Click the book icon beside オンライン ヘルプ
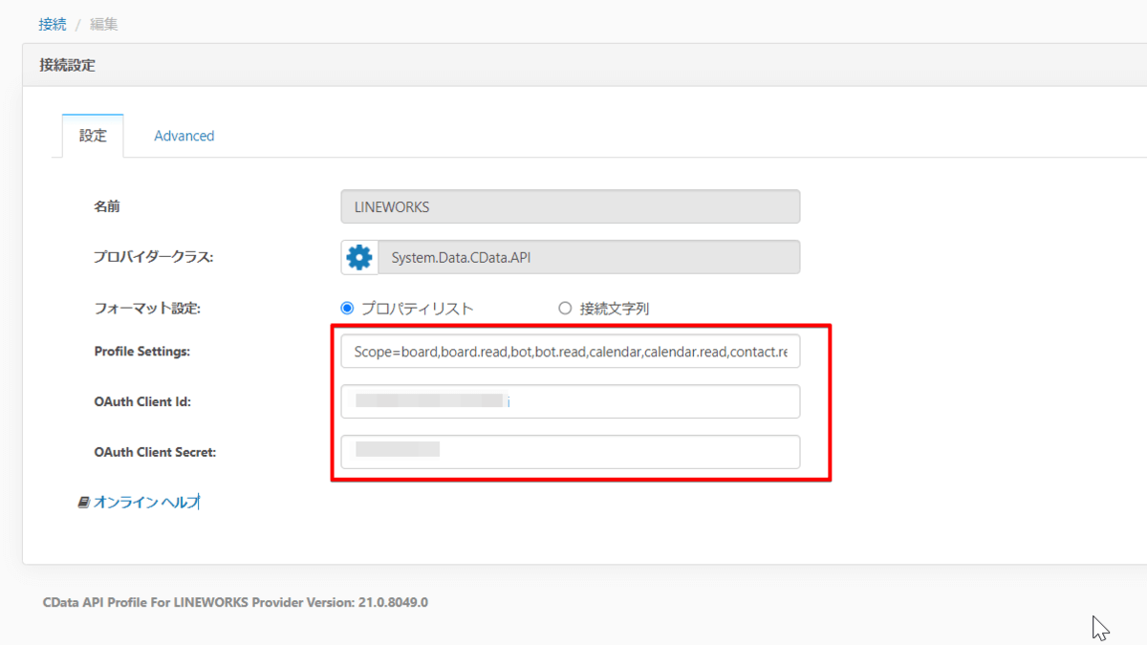Image resolution: width=1147 pixels, height=645 pixels. click(x=84, y=502)
